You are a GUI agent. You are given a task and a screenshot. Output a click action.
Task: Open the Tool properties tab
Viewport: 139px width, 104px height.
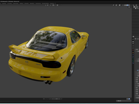coord(133,39)
